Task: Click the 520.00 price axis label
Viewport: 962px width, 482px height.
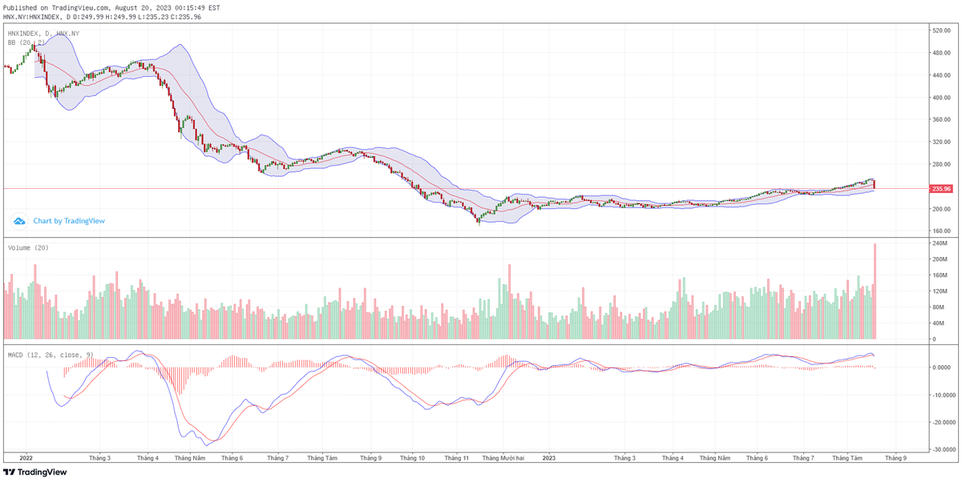Action: [940, 30]
